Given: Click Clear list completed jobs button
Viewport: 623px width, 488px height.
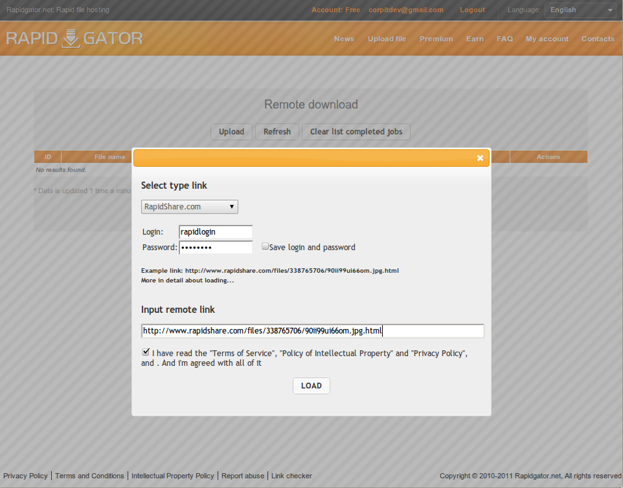Looking at the screenshot, I should [x=356, y=132].
